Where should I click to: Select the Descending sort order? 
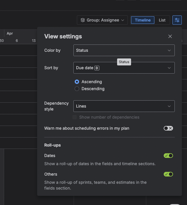[77, 89]
